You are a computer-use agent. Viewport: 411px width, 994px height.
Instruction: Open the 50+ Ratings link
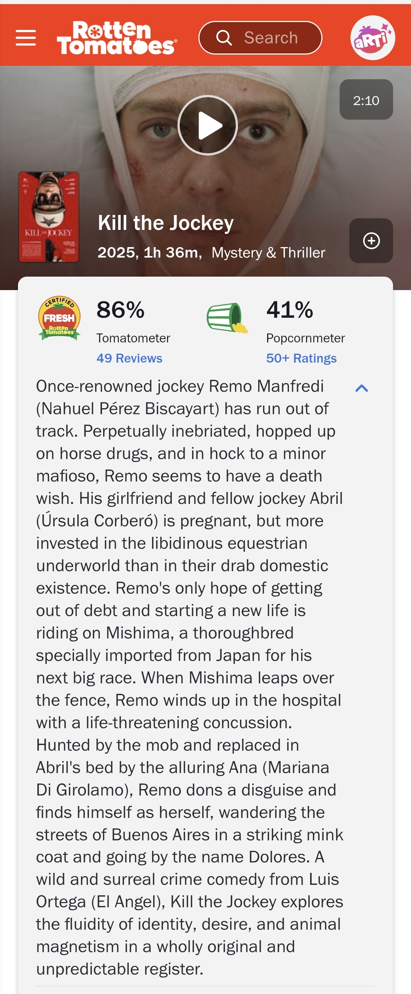point(301,358)
